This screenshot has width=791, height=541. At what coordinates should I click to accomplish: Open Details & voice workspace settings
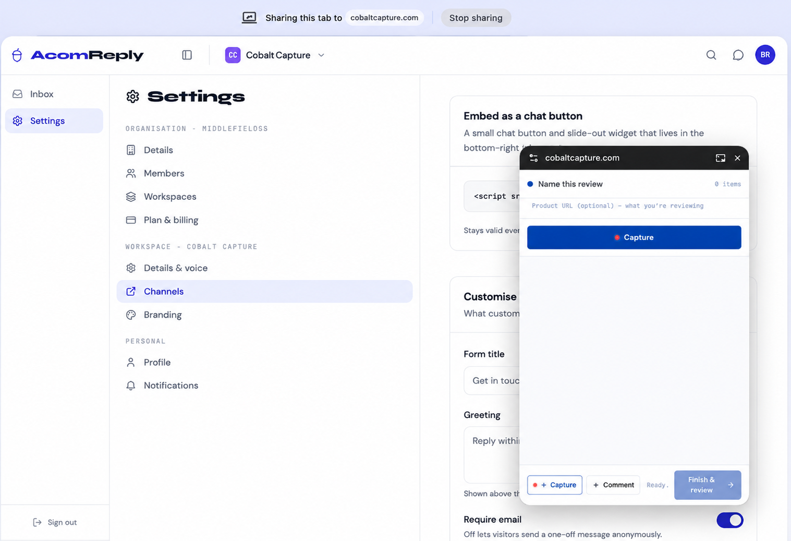pyautogui.click(x=264, y=268)
